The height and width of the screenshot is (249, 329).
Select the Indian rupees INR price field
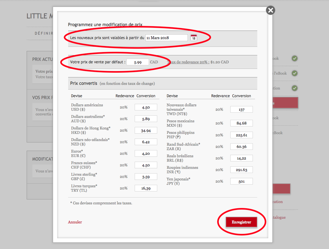coord(241,170)
